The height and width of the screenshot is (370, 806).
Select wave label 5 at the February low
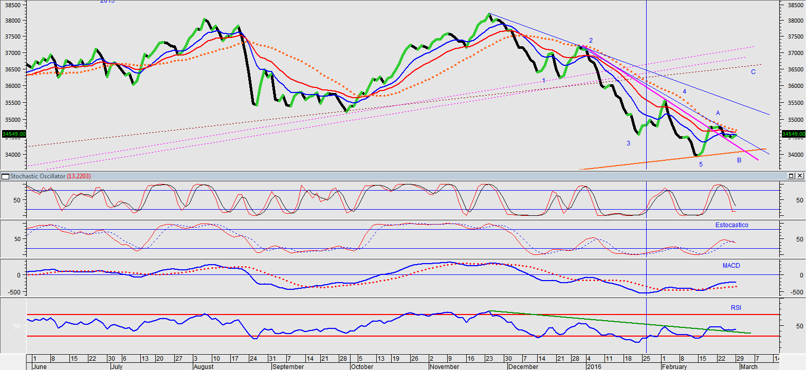click(x=701, y=164)
